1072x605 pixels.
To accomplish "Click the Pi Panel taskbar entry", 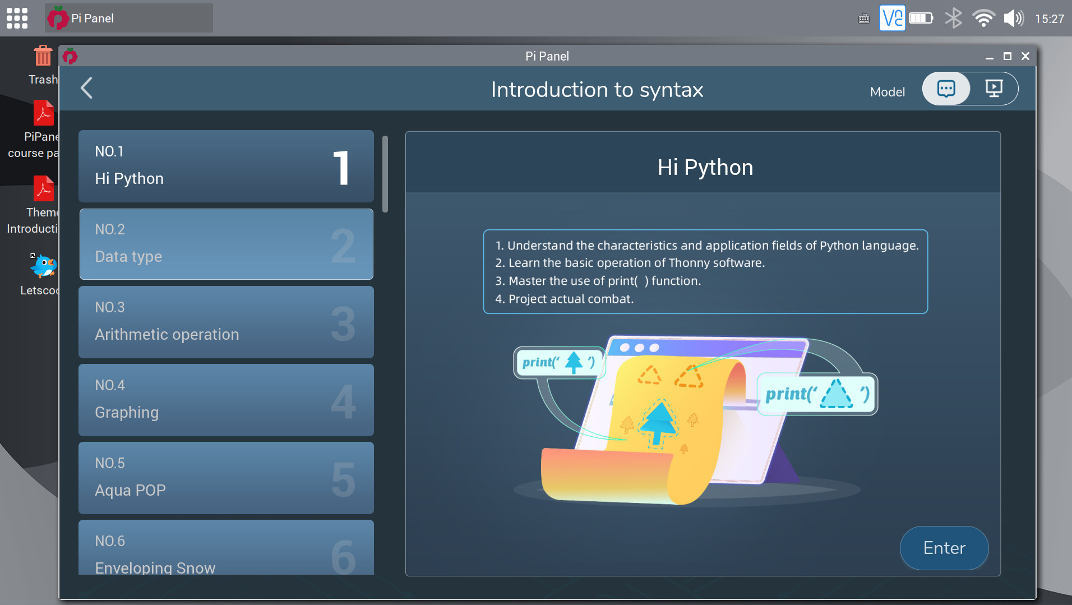I will [129, 18].
